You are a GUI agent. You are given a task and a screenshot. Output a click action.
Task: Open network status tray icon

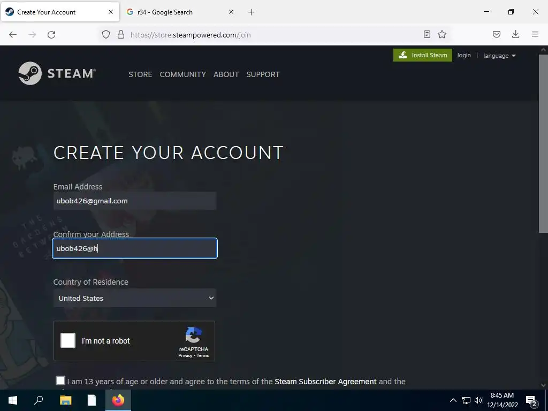point(466,400)
